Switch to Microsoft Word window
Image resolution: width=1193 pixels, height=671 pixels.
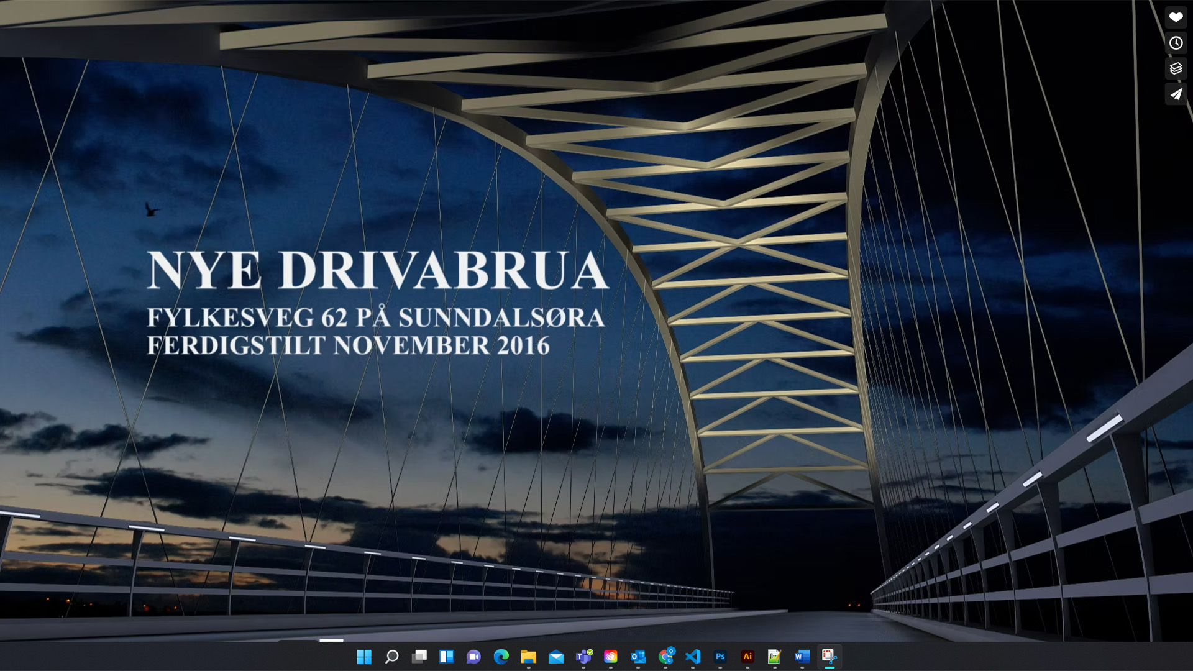pyautogui.click(x=802, y=657)
